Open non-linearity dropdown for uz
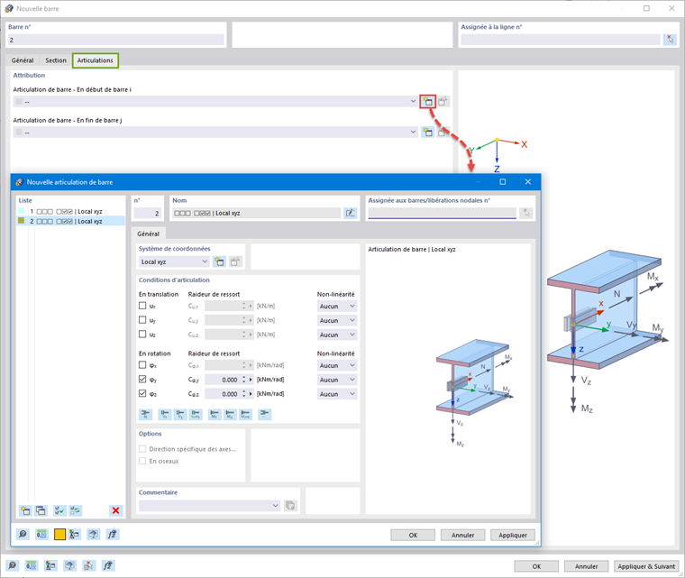The height and width of the screenshot is (578, 685). 337,335
